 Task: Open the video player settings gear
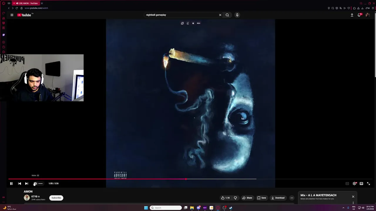click(354, 183)
